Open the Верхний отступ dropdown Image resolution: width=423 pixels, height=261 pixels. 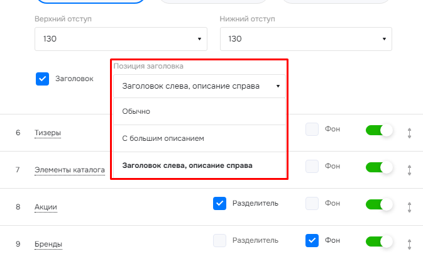[x=121, y=39]
